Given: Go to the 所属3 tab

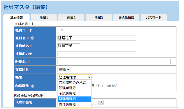Looking at the screenshot, I should [x=98, y=18].
